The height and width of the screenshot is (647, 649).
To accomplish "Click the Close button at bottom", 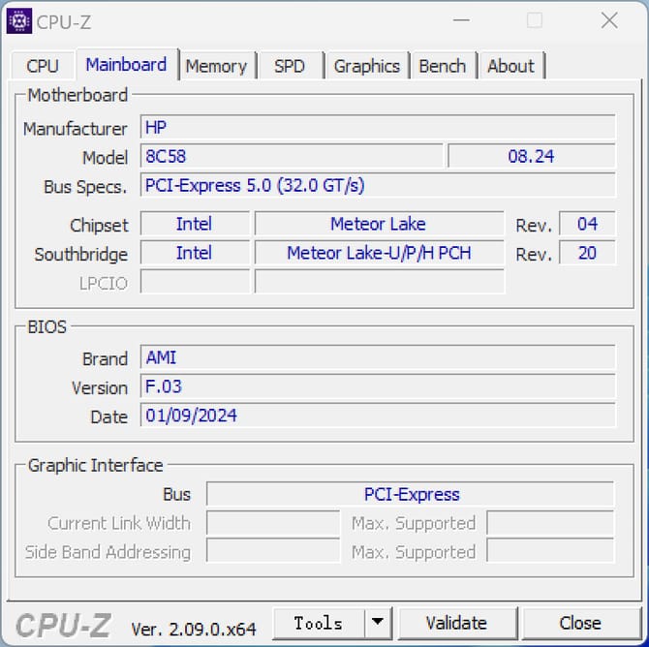I will coord(580,623).
